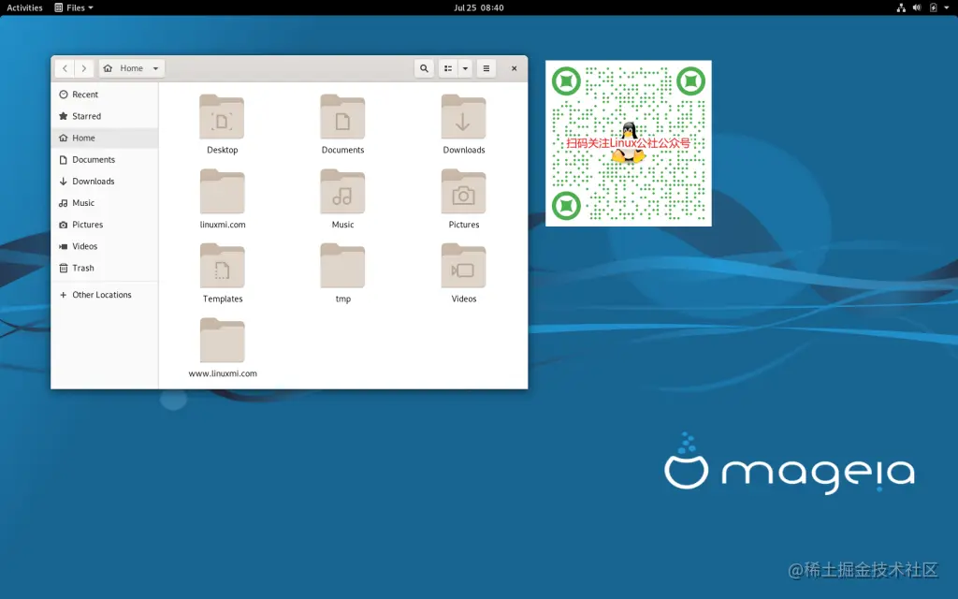Click the battery icon in system tray

click(933, 7)
